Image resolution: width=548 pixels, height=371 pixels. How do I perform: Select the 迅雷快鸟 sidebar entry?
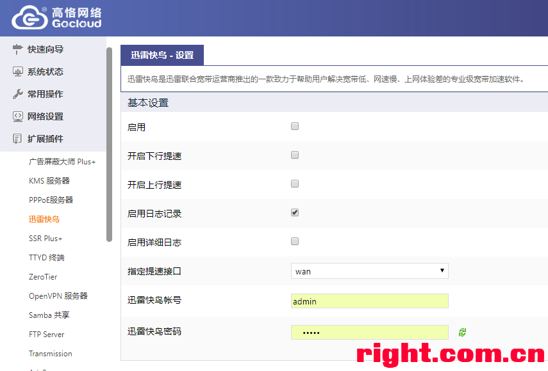[x=44, y=219]
